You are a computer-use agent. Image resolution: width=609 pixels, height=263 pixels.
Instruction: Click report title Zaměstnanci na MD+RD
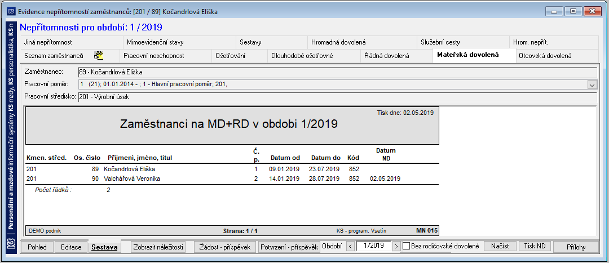[228, 124]
